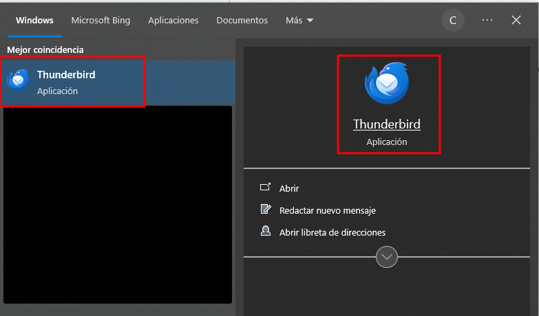The image size is (539, 316).
Task: Click the Mejor coincidencia heading
Action: (45, 50)
